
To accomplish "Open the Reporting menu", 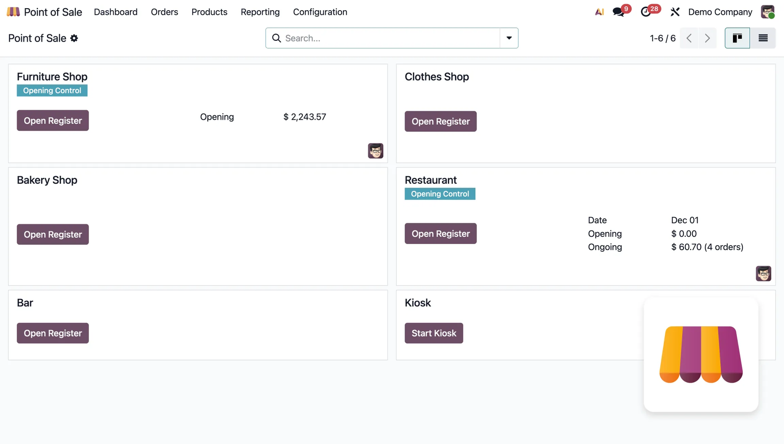I will click(260, 12).
